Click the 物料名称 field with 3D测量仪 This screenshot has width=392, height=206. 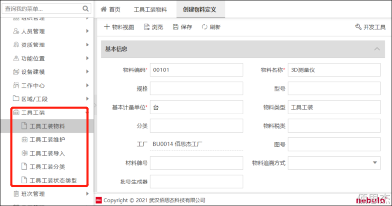tap(334, 70)
